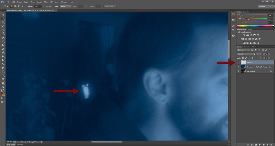
Task: Click the lock all icon in Layers
Action: point(252,58)
